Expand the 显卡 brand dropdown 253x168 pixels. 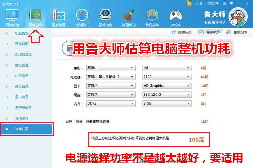pos(111,86)
